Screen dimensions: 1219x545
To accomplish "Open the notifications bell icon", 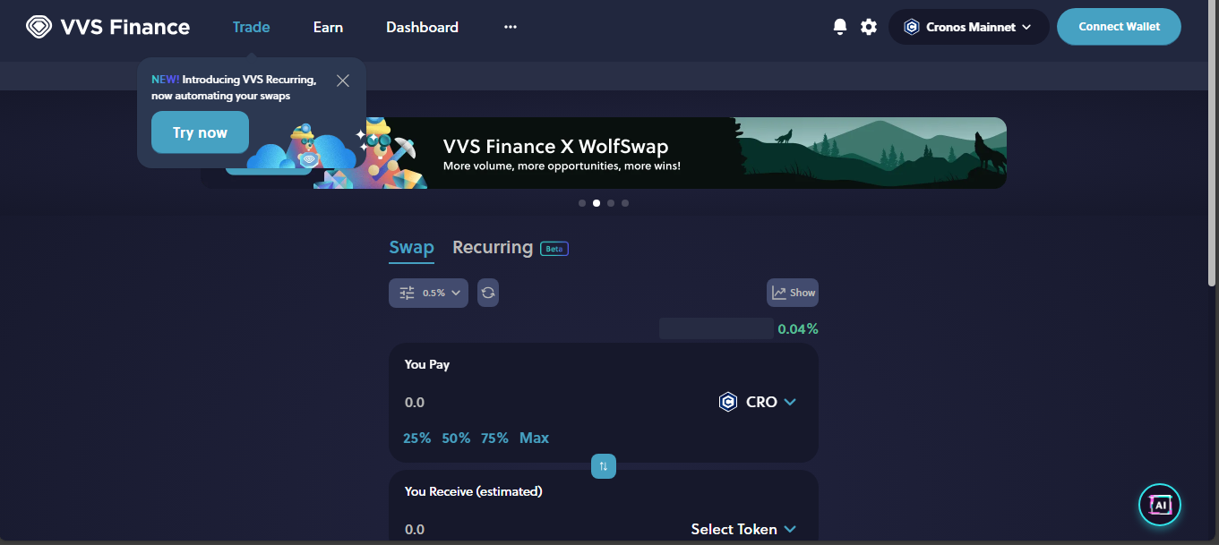I will pos(839,27).
